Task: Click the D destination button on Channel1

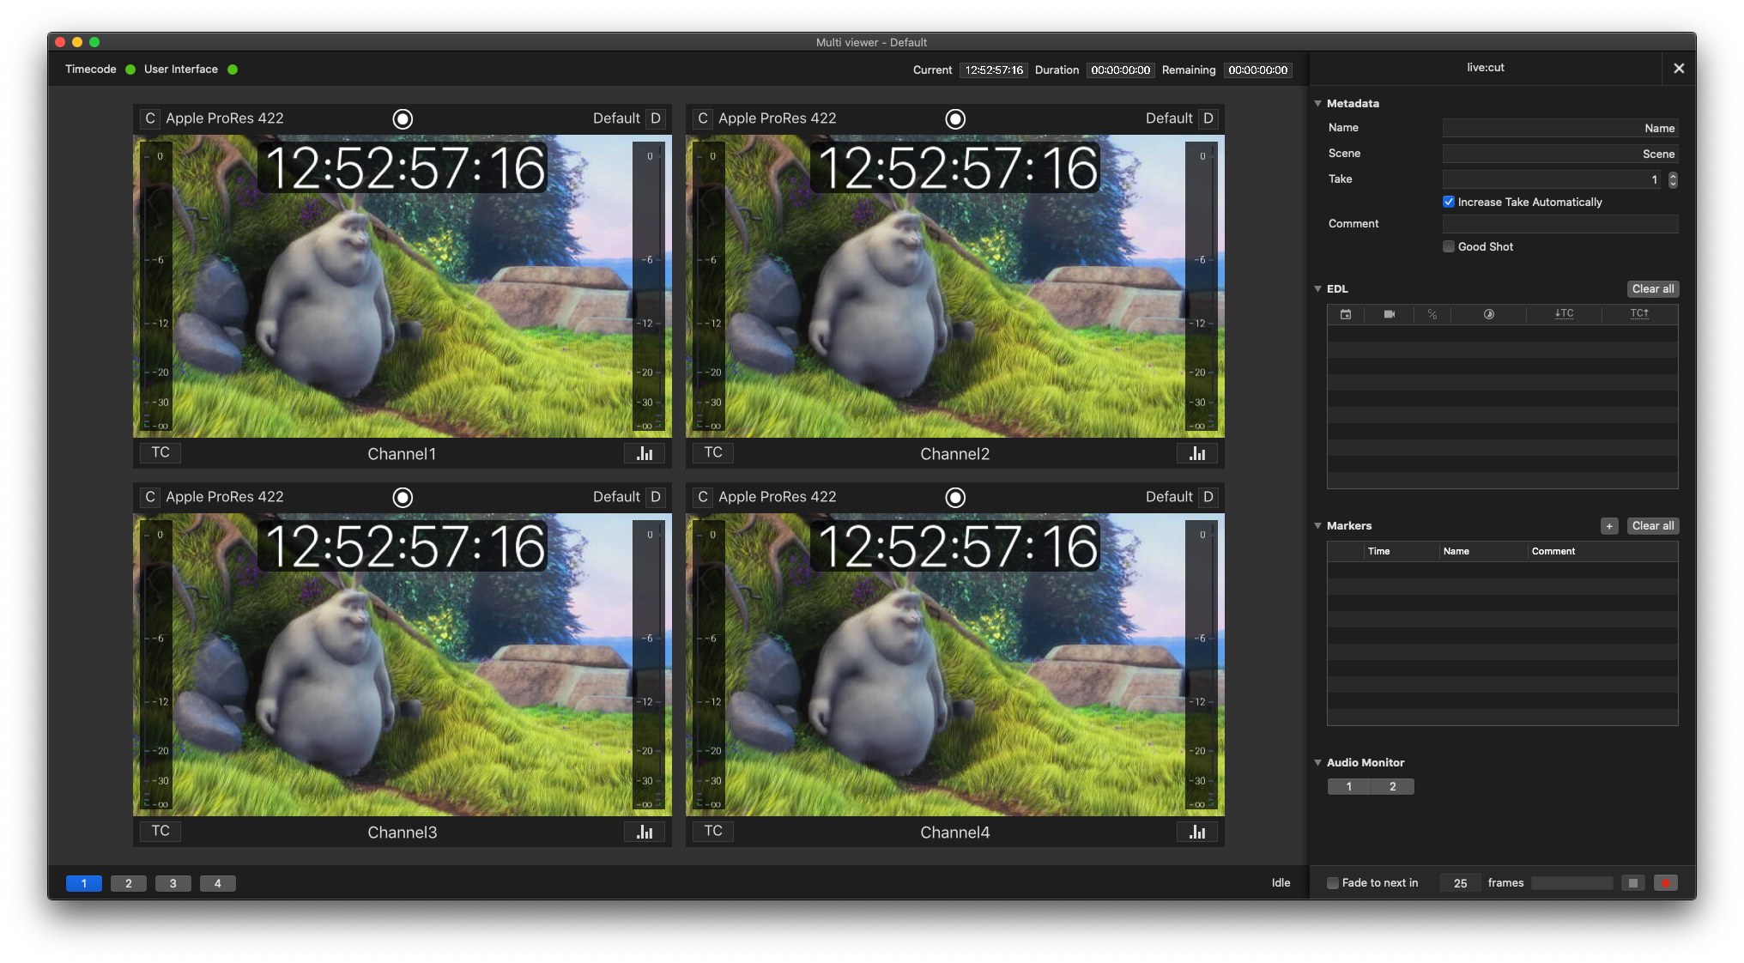Action: pos(656,118)
